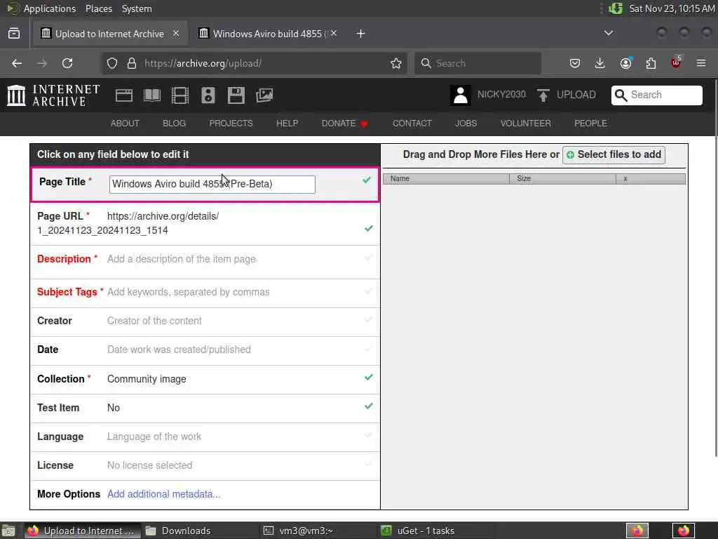
Task: Open the BLOG nav link
Action: click(174, 124)
